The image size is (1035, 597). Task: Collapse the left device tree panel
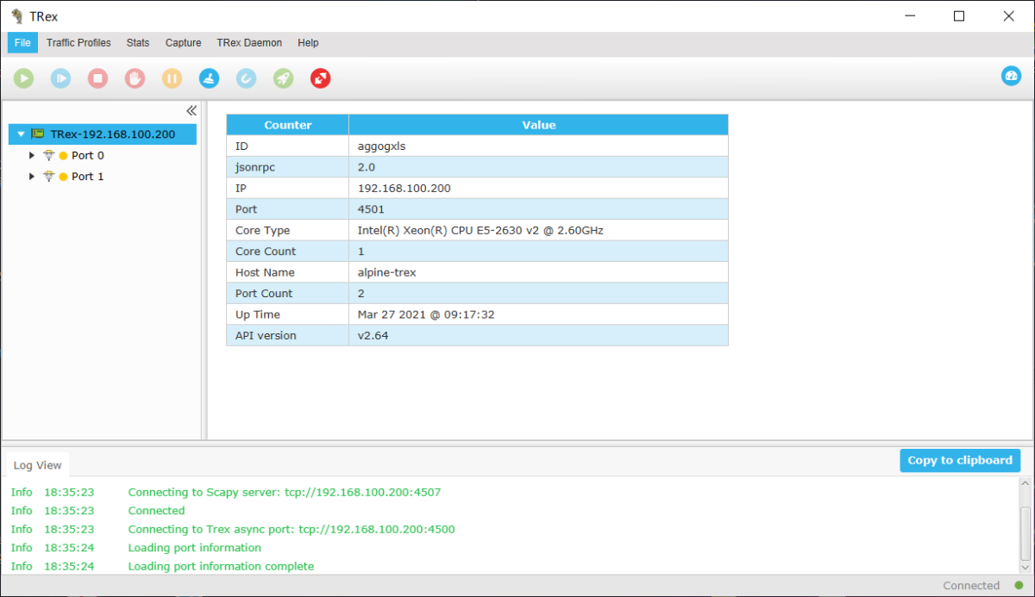click(x=191, y=111)
